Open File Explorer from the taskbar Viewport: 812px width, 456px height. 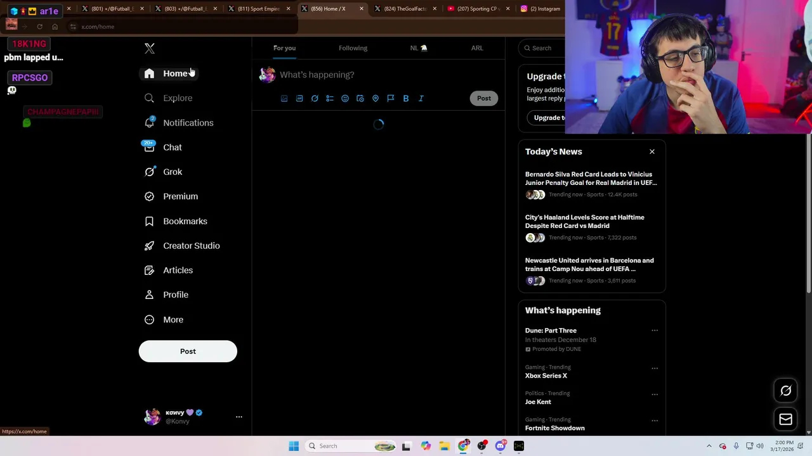[x=445, y=446]
